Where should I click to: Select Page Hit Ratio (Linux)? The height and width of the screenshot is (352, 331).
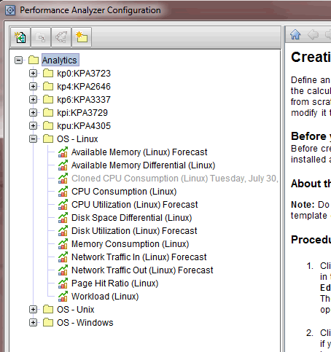coord(114,283)
